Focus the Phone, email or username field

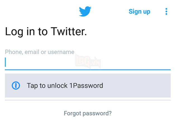pos(88,60)
